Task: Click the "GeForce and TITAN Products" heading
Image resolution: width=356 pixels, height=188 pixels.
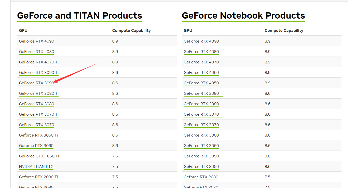Action: [x=79, y=16]
